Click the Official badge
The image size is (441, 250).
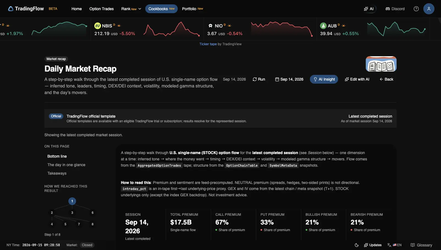point(56,116)
